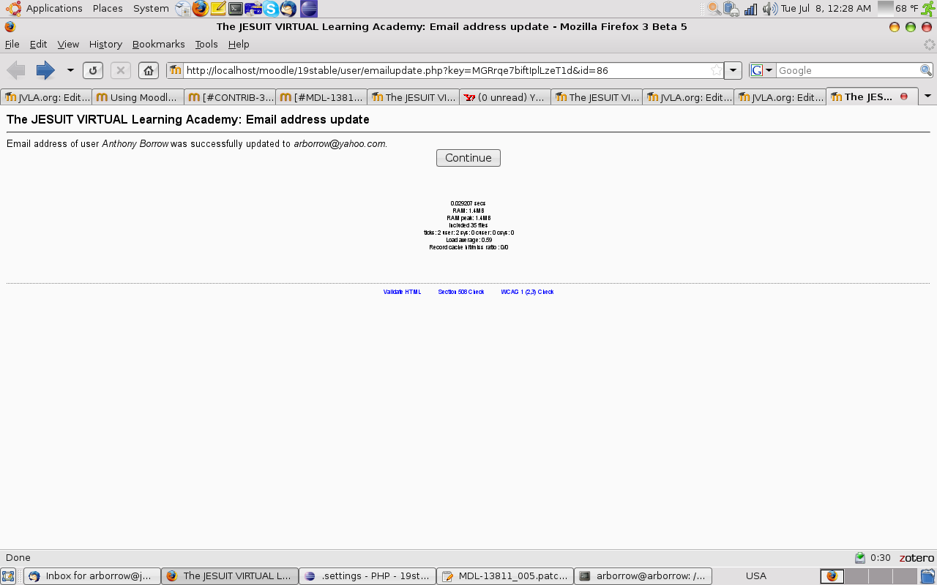Launch Eclipse from the top panel

(309, 9)
